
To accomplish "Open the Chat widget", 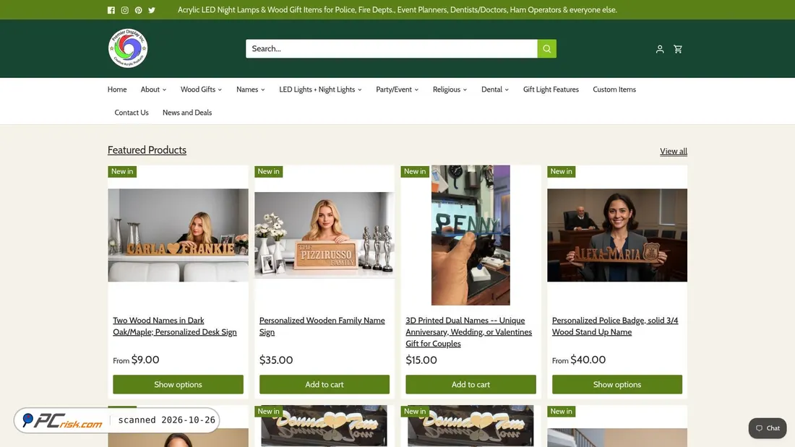I will (x=768, y=428).
